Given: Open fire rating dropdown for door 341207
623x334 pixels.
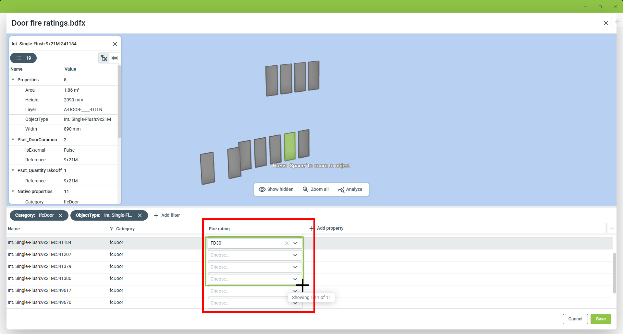Looking at the screenshot, I should pos(295,255).
